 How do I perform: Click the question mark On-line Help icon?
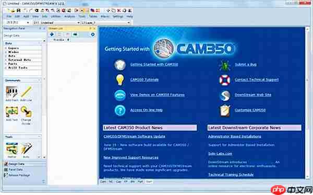click(x=120, y=110)
